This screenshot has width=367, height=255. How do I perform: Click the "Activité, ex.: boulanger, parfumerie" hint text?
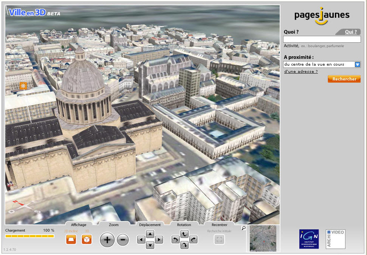click(314, 46)
